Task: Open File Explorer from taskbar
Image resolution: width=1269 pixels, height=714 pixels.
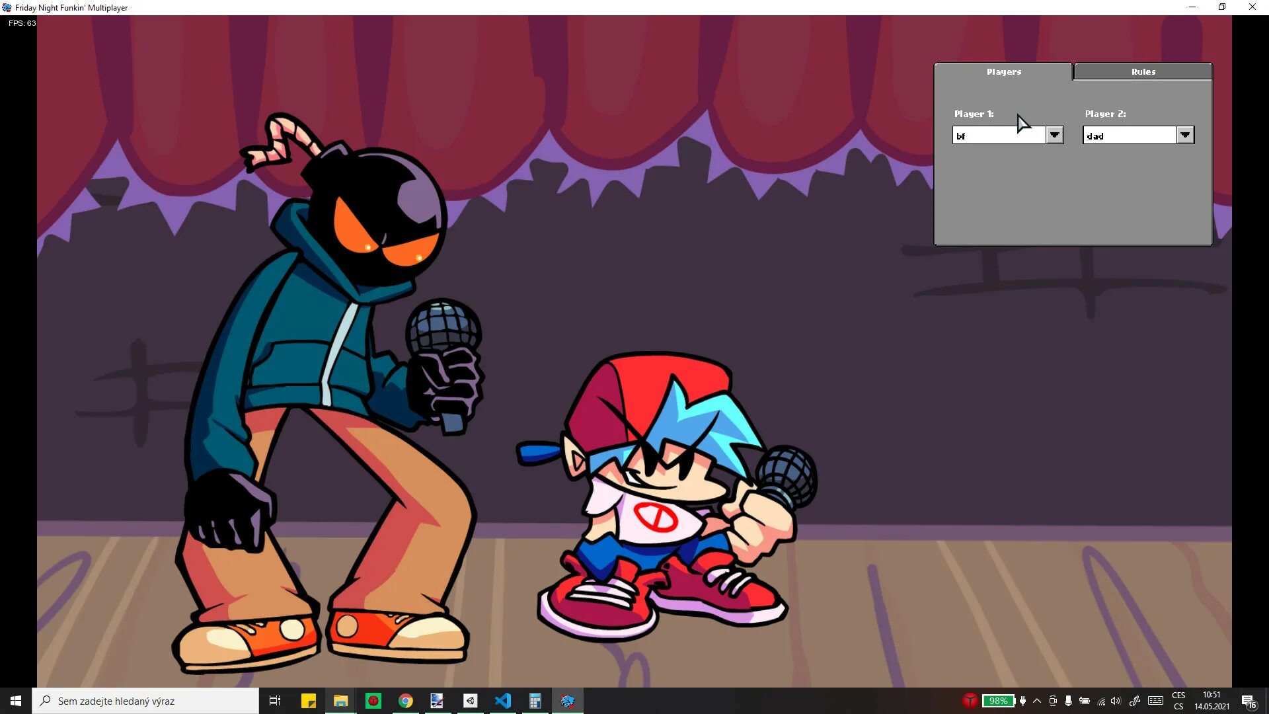Action: (x=340, y=701)
